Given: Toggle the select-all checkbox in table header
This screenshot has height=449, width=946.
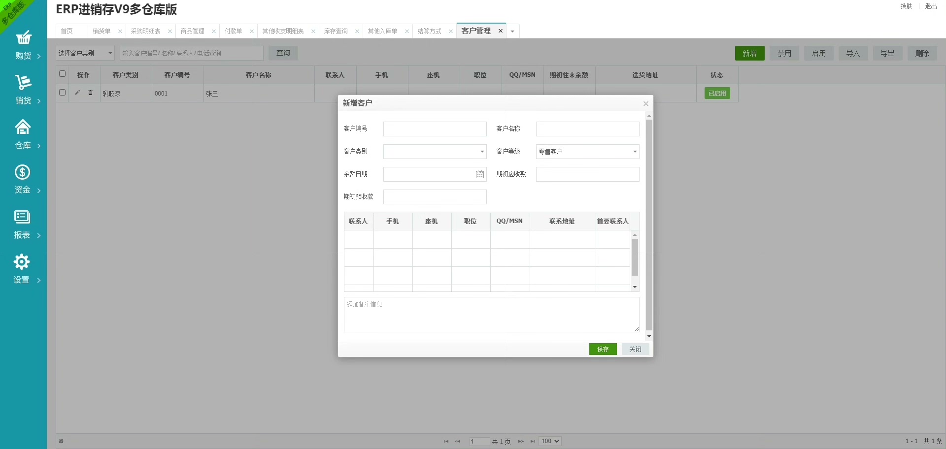Looking at the screenshot, I should coord(62,74).
